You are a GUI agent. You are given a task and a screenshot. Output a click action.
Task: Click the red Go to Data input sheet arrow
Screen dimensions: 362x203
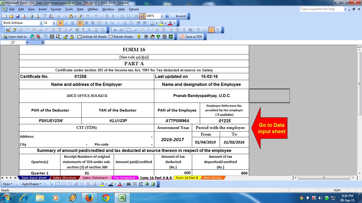click(x=269, y=128)
